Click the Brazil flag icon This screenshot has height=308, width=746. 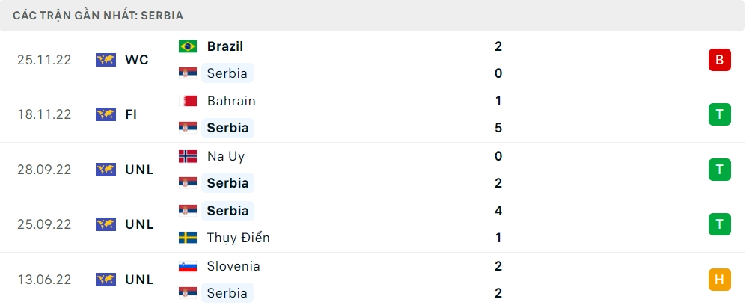point(188,46)
